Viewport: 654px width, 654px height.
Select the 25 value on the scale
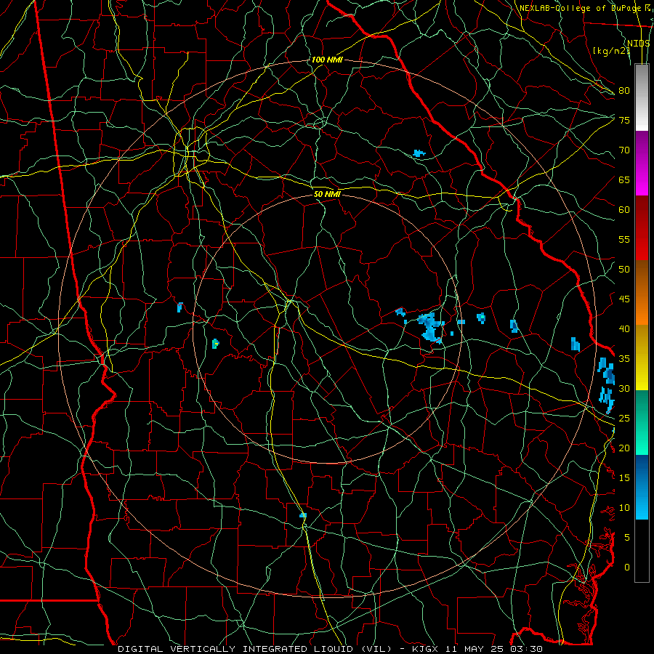(624, 419)
